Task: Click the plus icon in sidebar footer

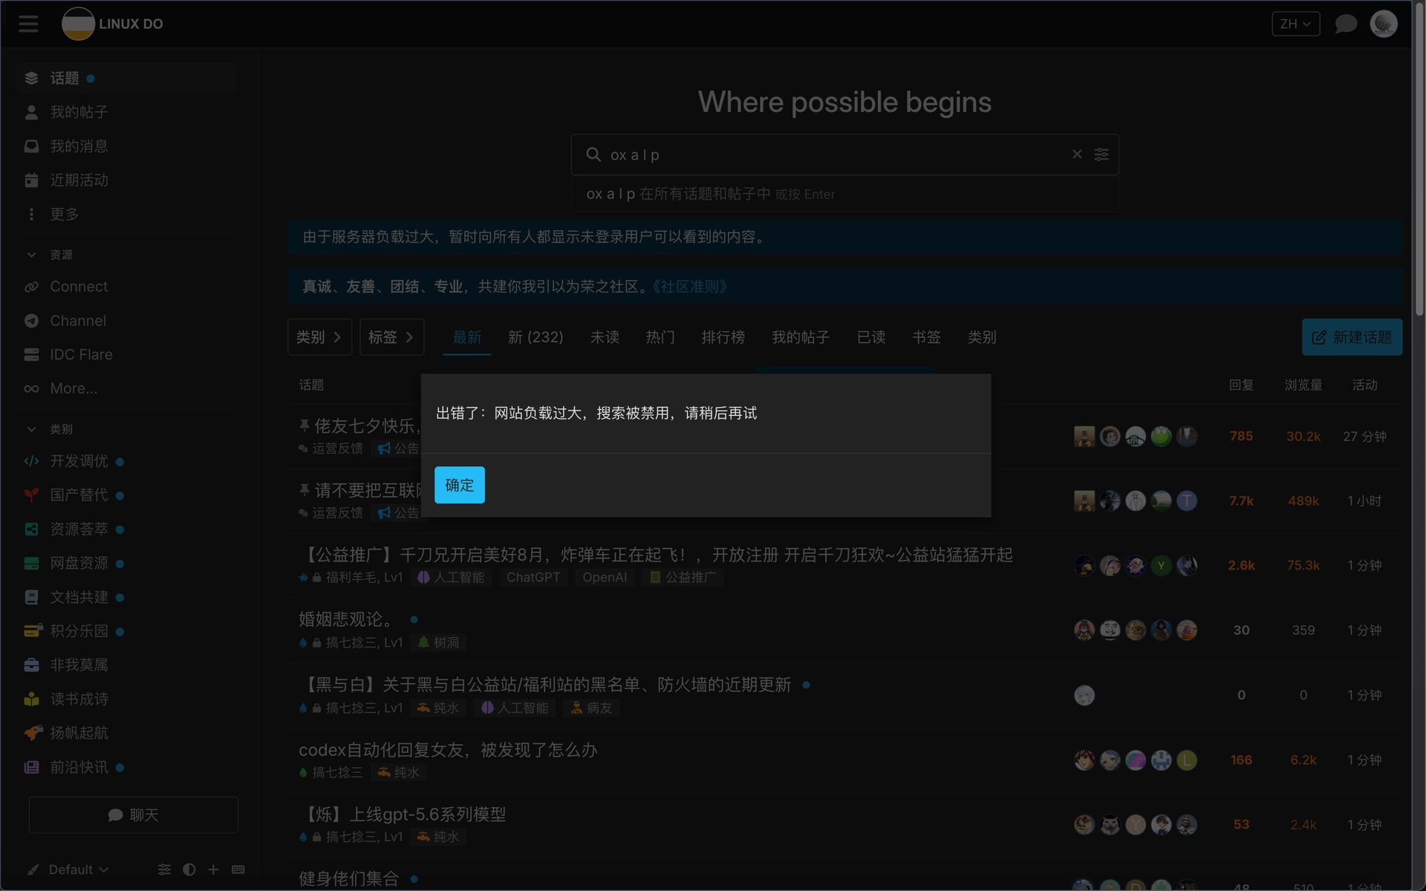Action: pos(213,869)
